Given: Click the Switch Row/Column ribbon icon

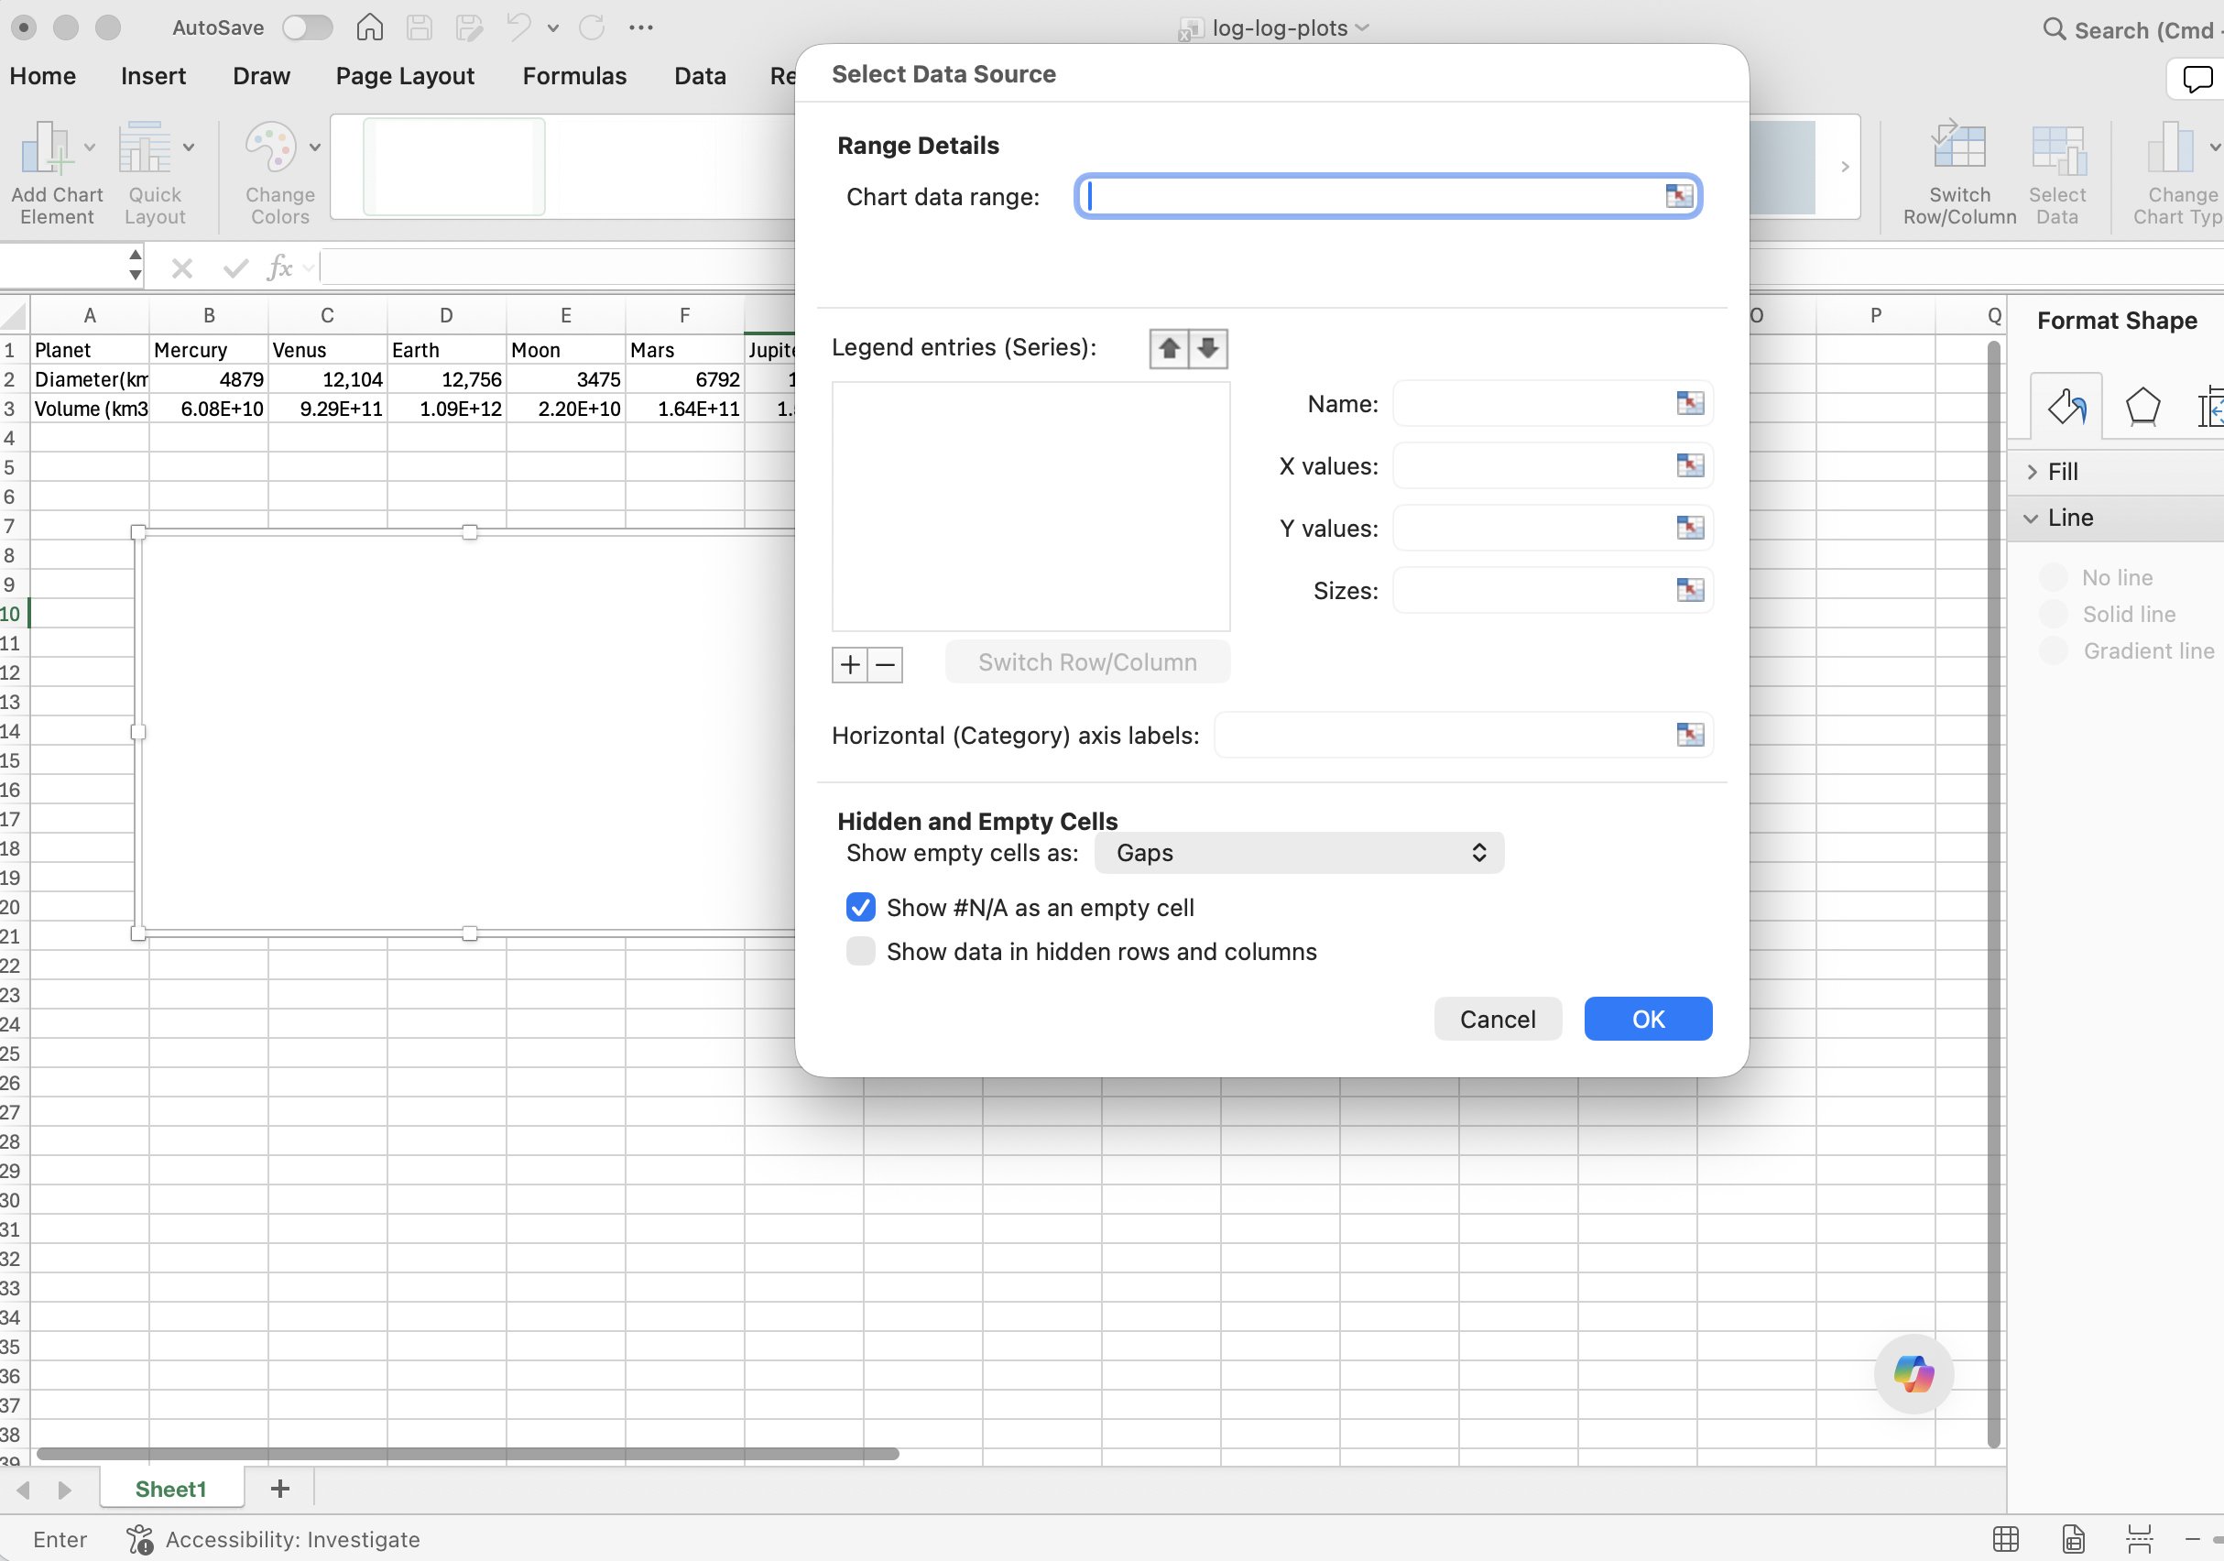Looking at the screenshot, I should point(1958,146).
